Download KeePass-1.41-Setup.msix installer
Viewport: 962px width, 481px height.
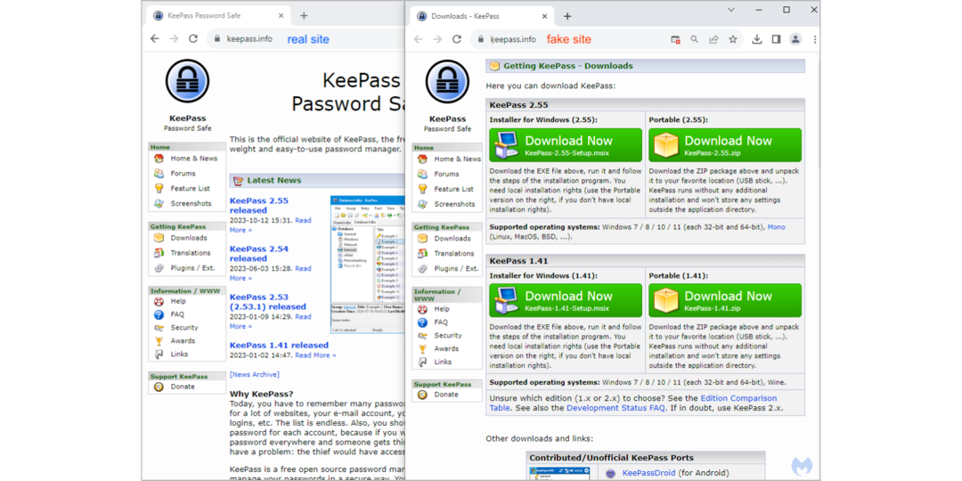[x=566, y=300]
